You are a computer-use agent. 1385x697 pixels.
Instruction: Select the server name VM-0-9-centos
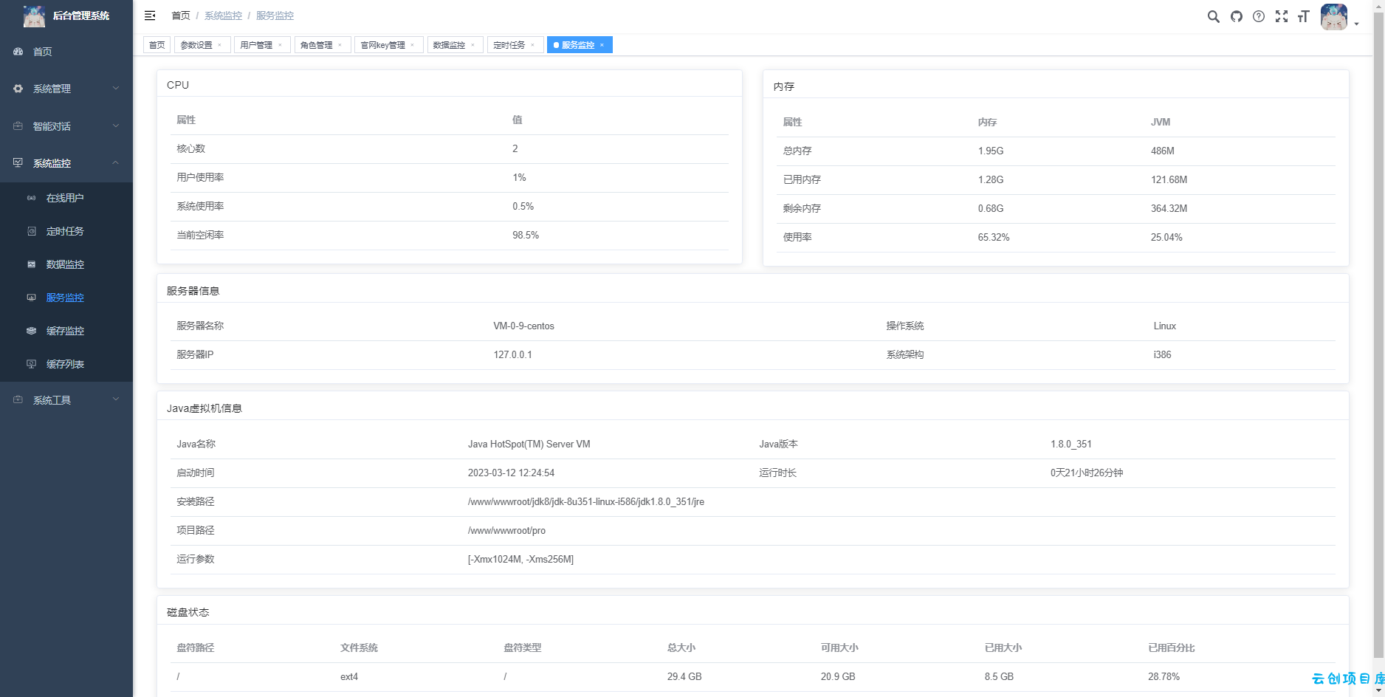coord(523,326)
